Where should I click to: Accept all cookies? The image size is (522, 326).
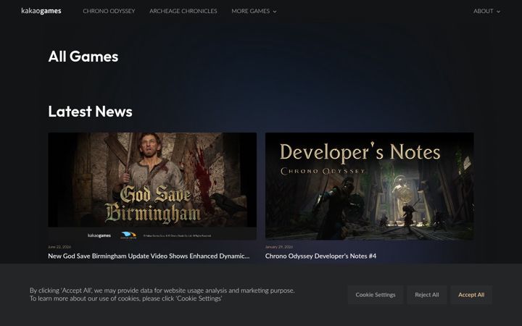point(471,295)
